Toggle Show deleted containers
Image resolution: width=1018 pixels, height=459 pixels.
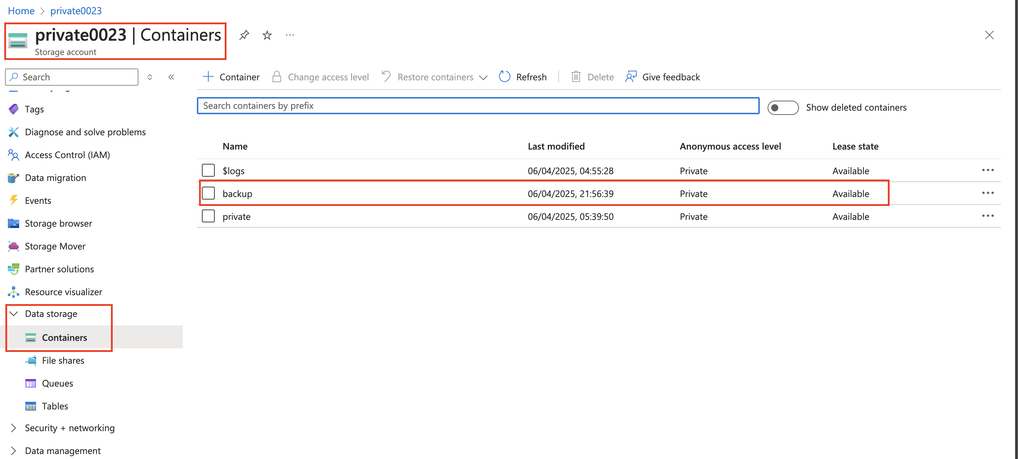[783, 108]
